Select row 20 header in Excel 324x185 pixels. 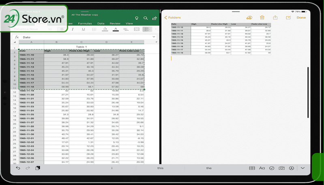15,124
